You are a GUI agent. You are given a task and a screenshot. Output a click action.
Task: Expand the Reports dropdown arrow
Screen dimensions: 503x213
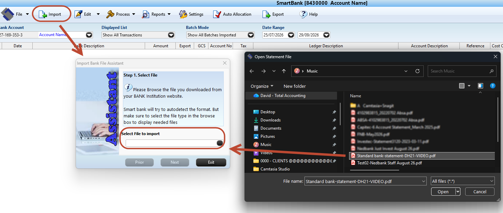169,14
